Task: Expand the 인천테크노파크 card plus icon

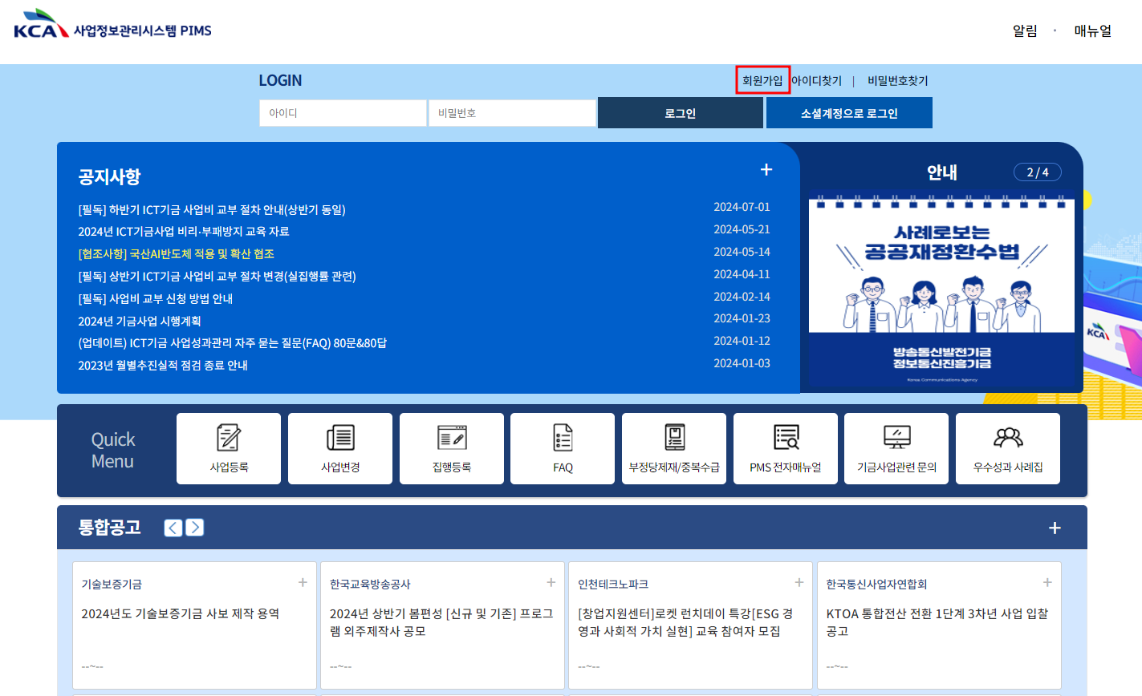Action: (799, 583)
